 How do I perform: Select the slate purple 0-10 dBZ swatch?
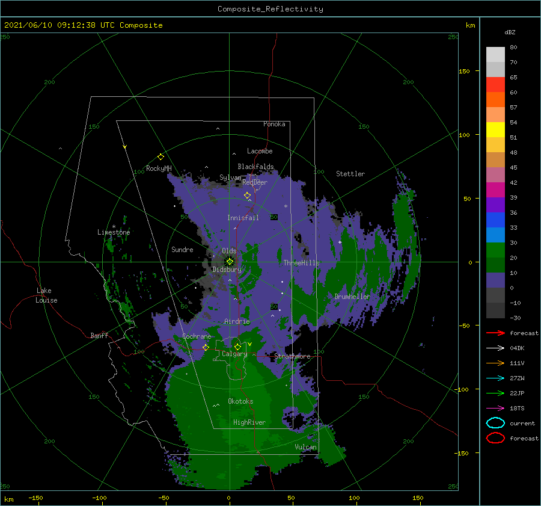pos(495,280)
